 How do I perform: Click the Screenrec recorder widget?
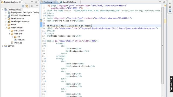coord(171,84)
